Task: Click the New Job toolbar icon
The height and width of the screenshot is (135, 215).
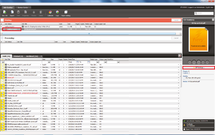Action: click(5, 13)
